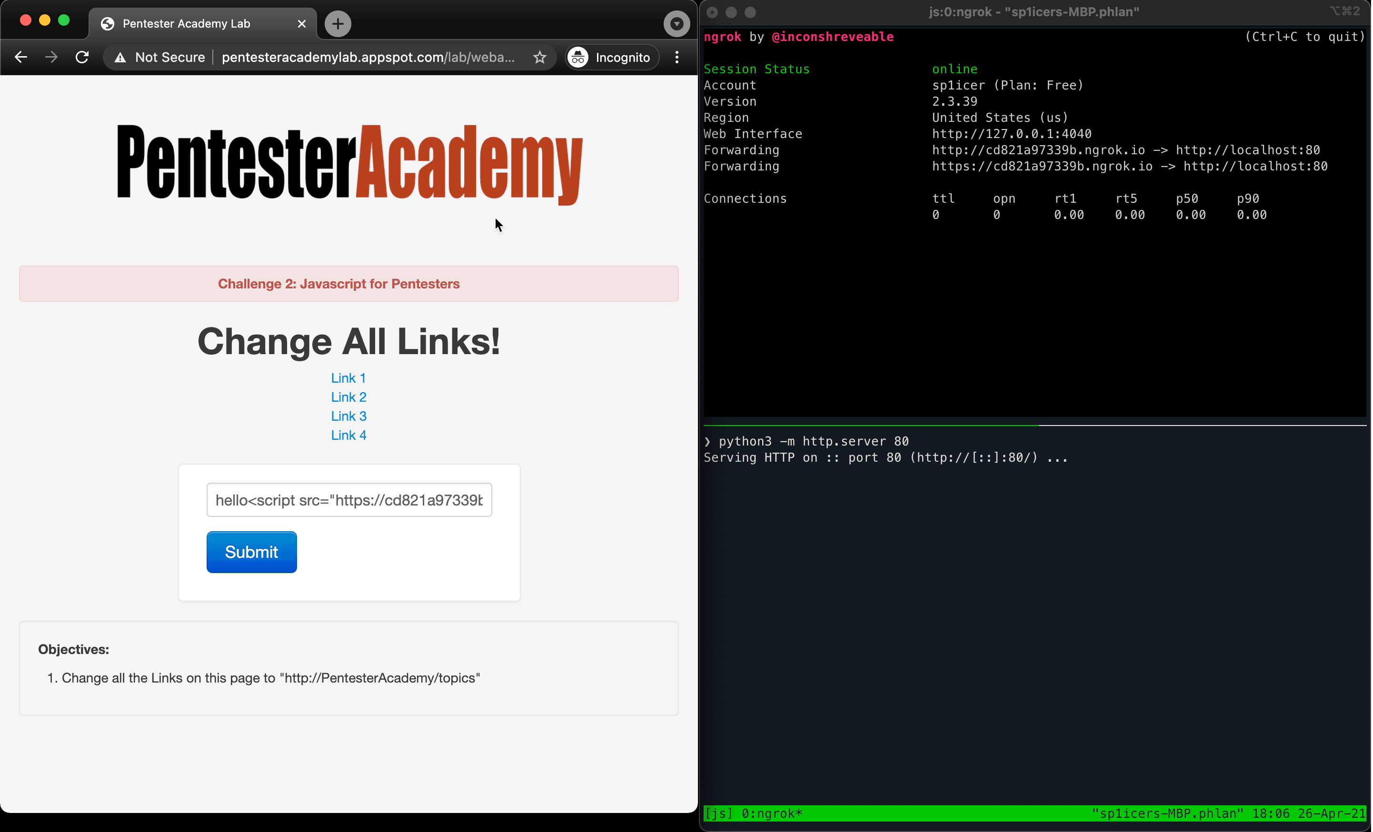Click the @inconshreveable text in terminal
Viewport: 1373px width, 832px height.
(x=833, y=37)
